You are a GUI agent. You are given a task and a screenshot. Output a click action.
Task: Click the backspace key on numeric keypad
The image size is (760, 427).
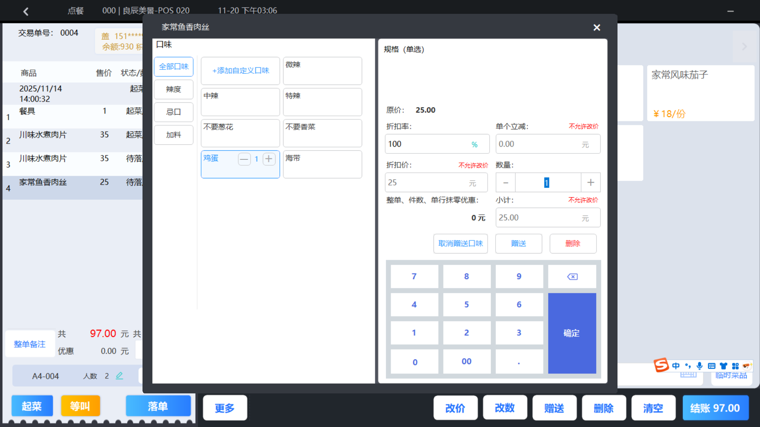[572, 277]
